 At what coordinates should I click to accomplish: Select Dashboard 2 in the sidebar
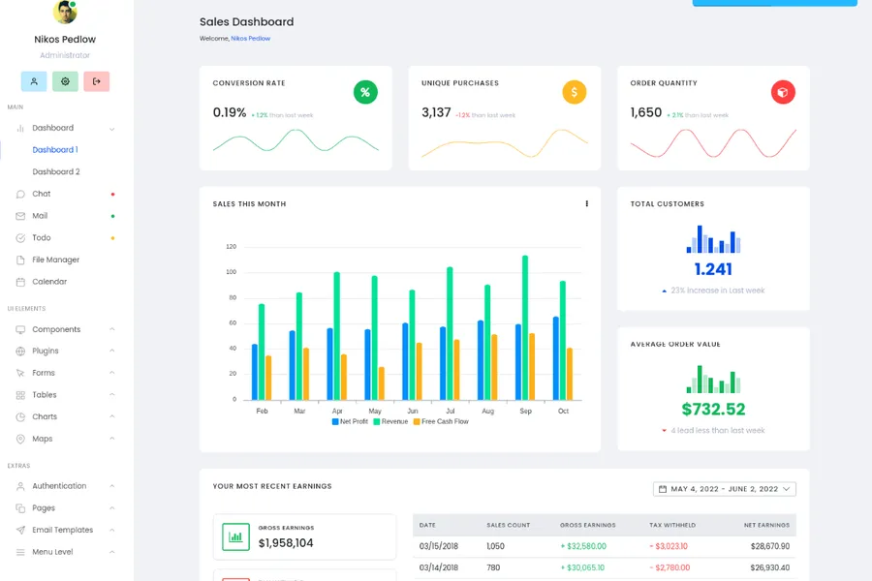(x=56, y=171)
